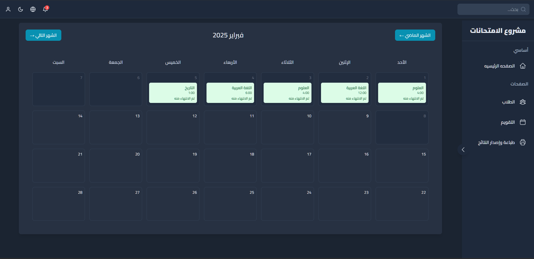Select the الطلاب menu item in sidebar

click(508, 102)
